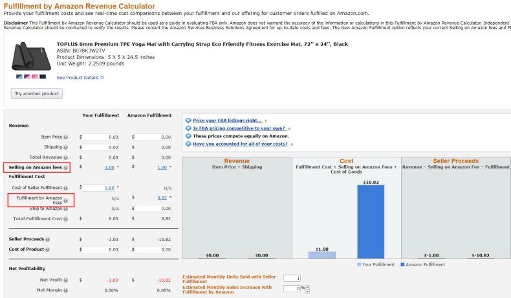
Task: Open dropdown arrow beside Cost of Seller Fulfillment 0.00
Action: pos(118,187)
